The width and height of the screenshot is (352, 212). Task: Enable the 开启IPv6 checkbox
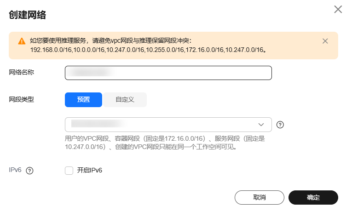(x=69, y=171)
